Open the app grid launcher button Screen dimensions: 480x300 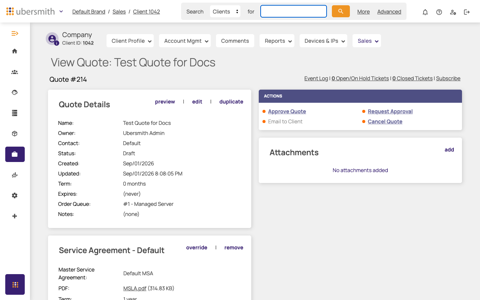point(15,284)
